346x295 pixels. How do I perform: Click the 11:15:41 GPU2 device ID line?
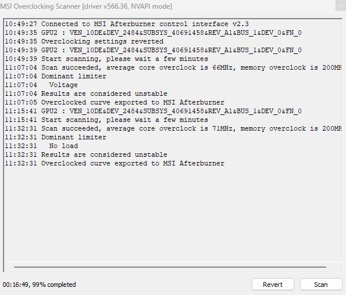point(153,111)
